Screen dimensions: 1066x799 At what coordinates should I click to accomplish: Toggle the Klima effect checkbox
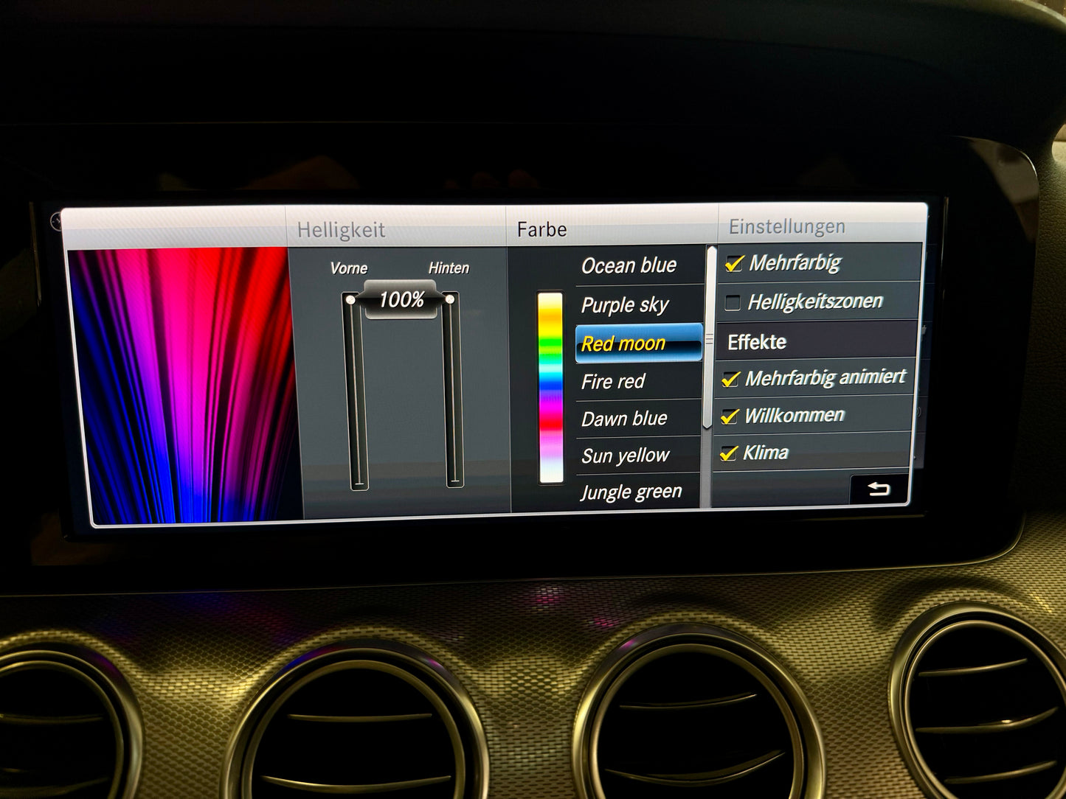pyautogui.click(x=728, y=453)
